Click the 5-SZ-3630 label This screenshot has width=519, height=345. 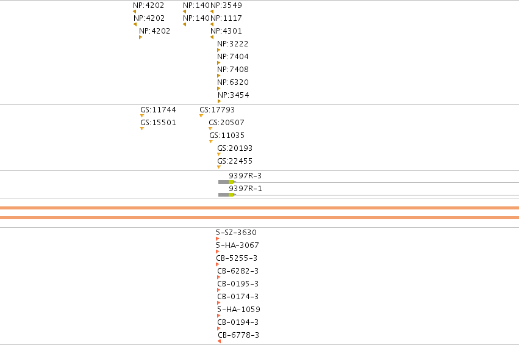coord(236,233)
